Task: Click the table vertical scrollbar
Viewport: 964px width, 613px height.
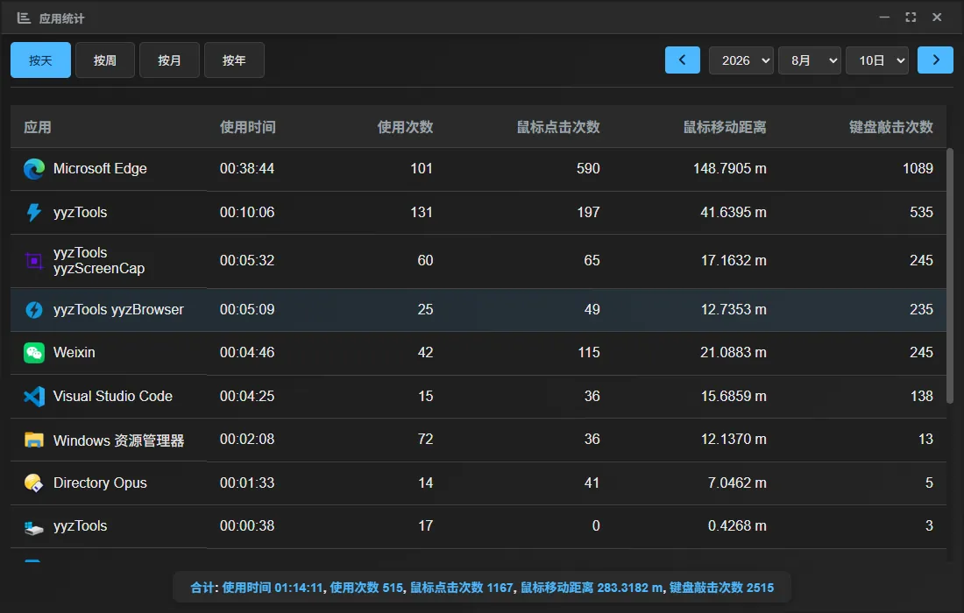Action: (949, 276)
